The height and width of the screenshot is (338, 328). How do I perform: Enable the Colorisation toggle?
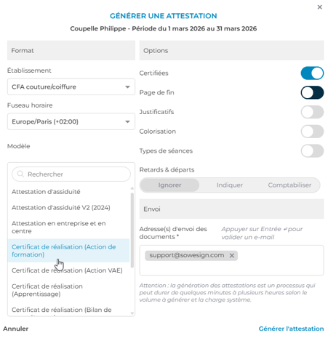312,132
